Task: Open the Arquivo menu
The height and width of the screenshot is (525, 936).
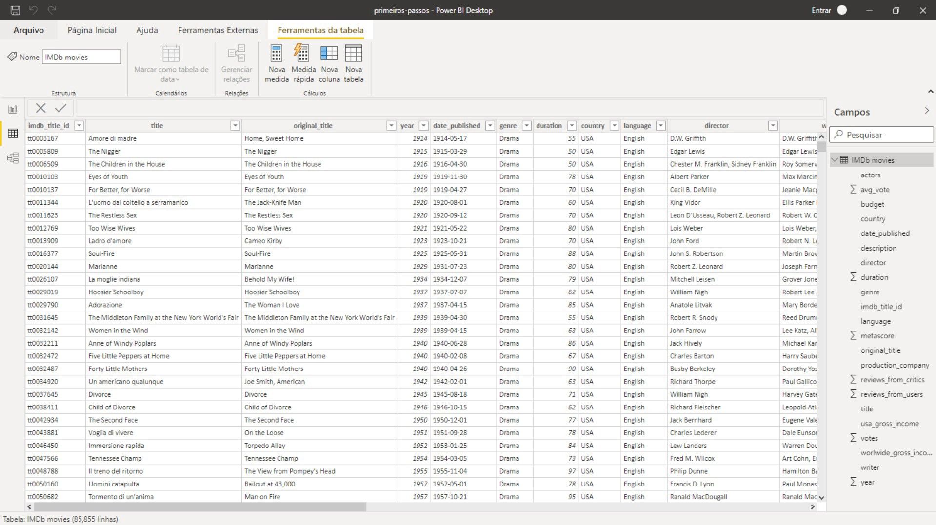Action: 28,30
